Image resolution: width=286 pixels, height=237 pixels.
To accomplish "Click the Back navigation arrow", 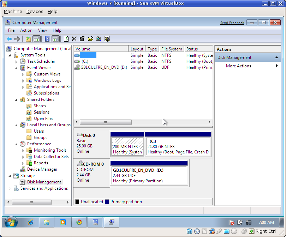I will pyautogui.click(x=9, y=39).
